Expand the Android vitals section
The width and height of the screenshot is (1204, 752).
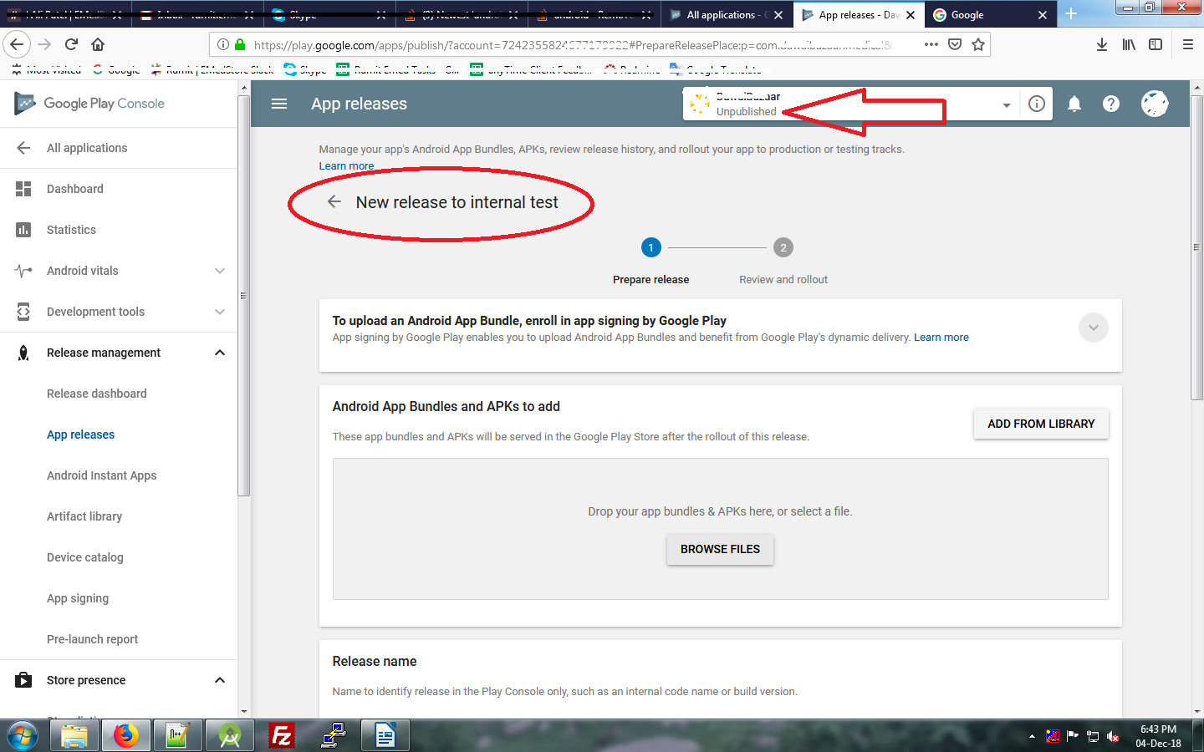pos(219,271)
